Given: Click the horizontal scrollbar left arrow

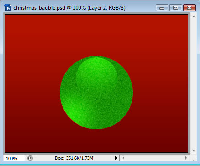Looking at the screenshot, I should click(123, 158).
